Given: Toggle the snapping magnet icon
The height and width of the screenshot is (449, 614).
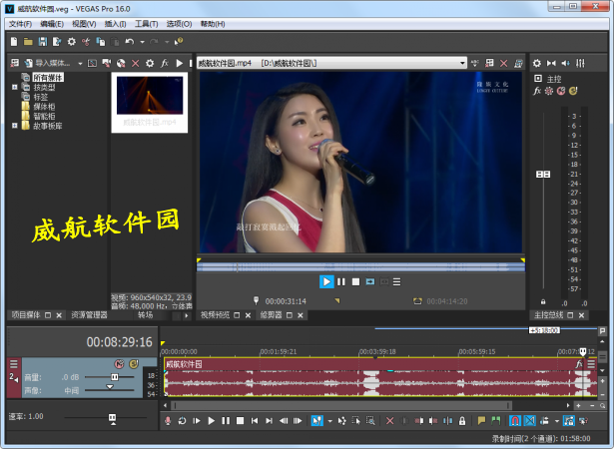Looking at the screenshot, I should 515,421.
